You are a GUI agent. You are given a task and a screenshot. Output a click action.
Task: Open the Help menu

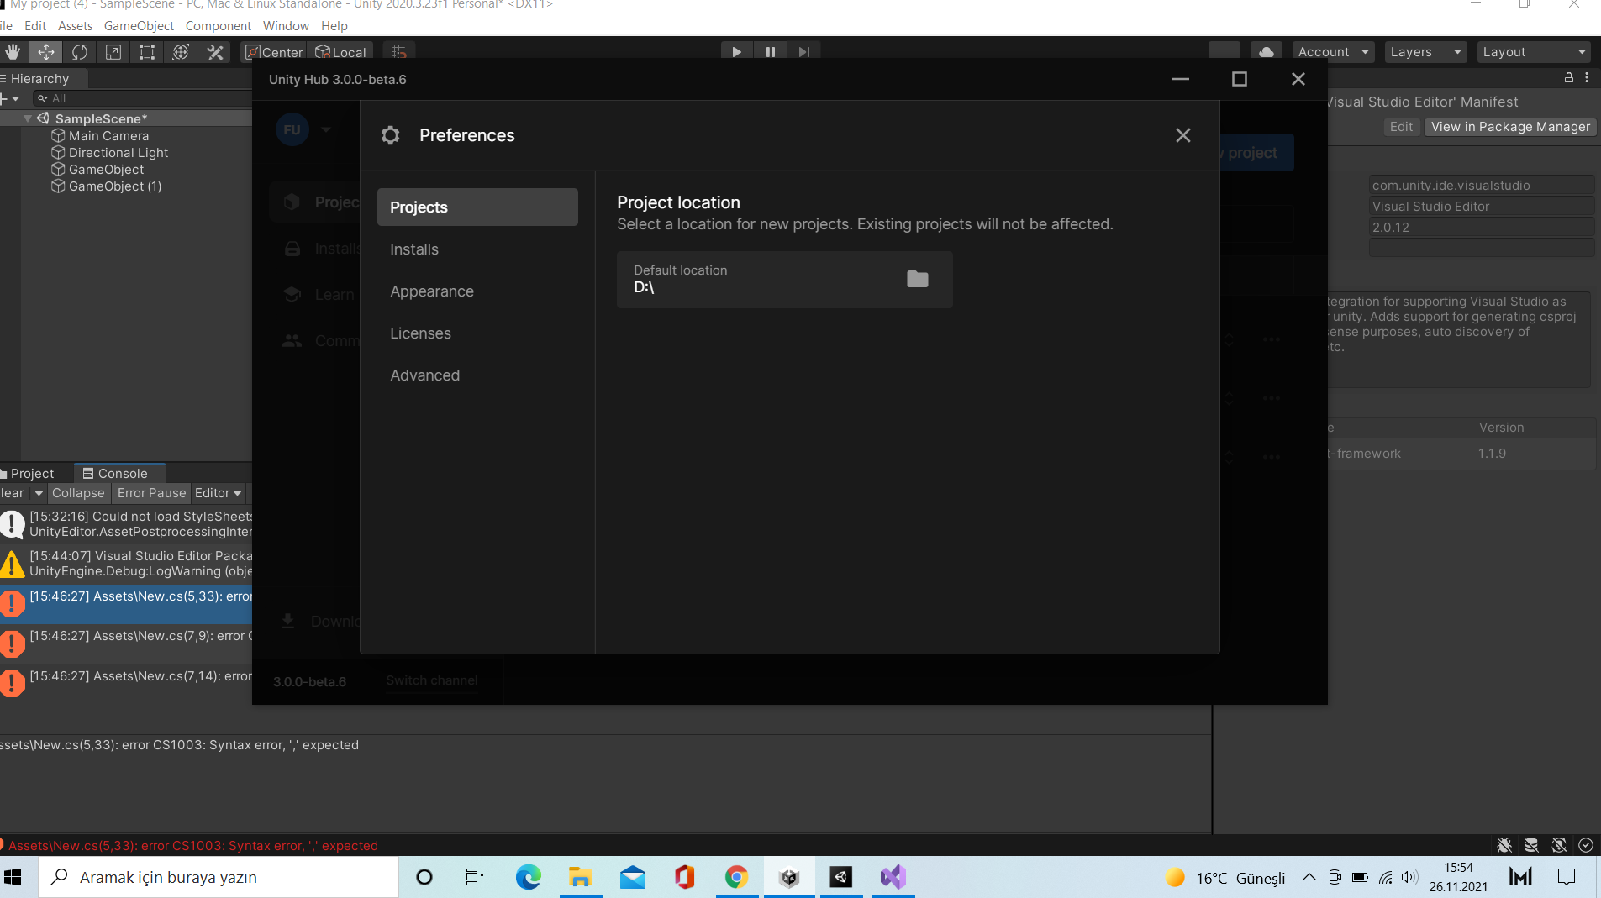coord(334,26)
